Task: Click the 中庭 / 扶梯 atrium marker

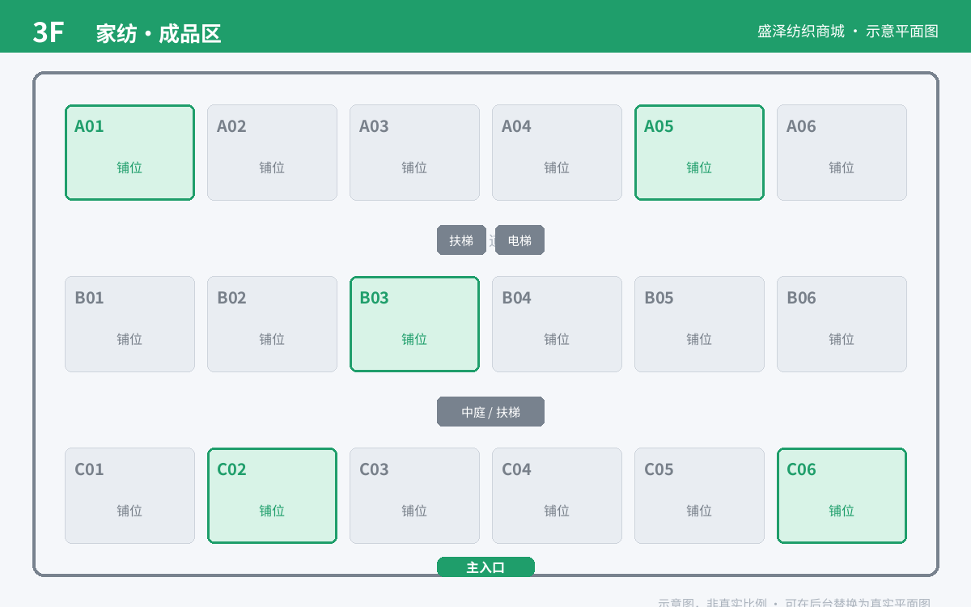Action: 490,411
